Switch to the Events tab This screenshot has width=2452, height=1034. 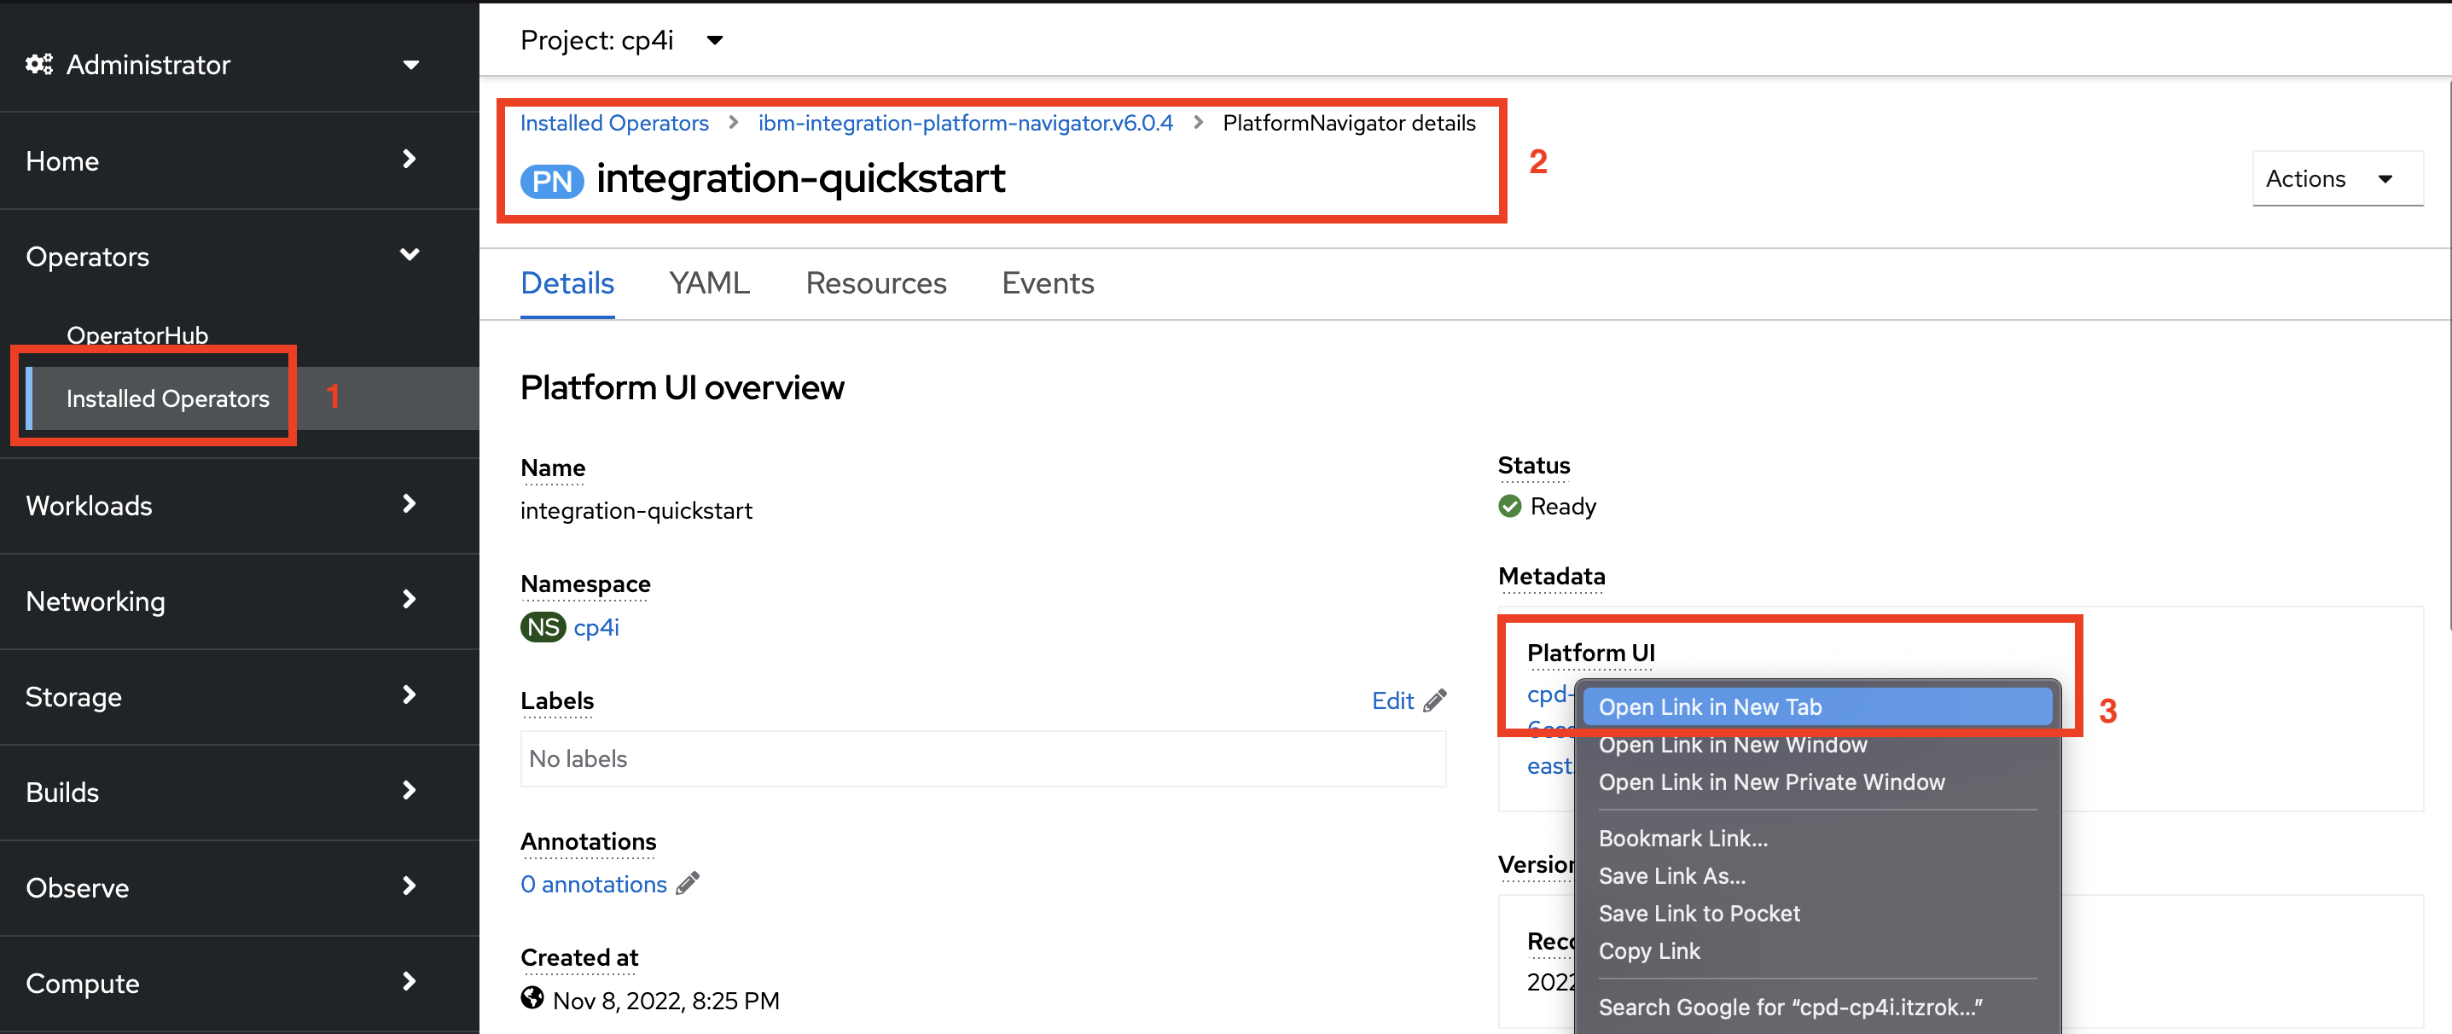point(1047,284)
